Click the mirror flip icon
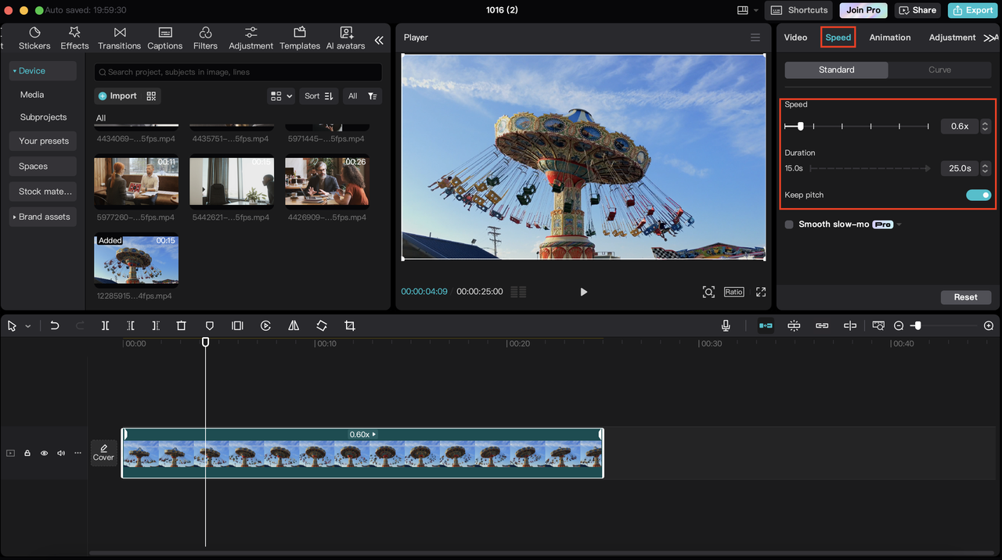The width and height of the screenshot is (1002, 560). coord(294,325)
